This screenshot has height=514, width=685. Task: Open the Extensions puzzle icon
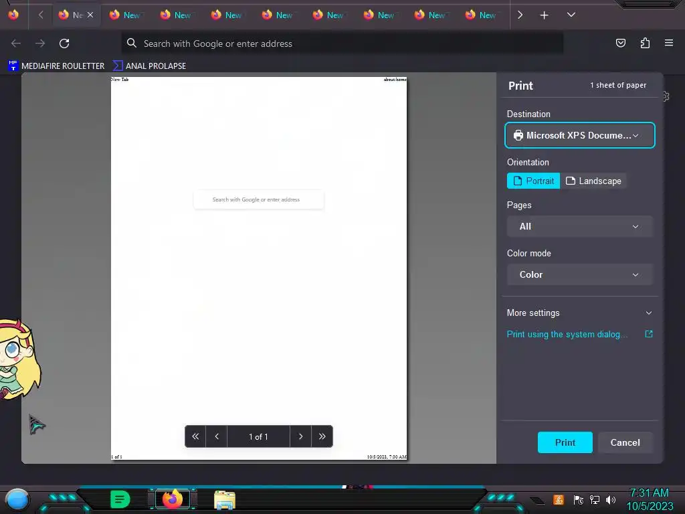[x=645, y=43]
